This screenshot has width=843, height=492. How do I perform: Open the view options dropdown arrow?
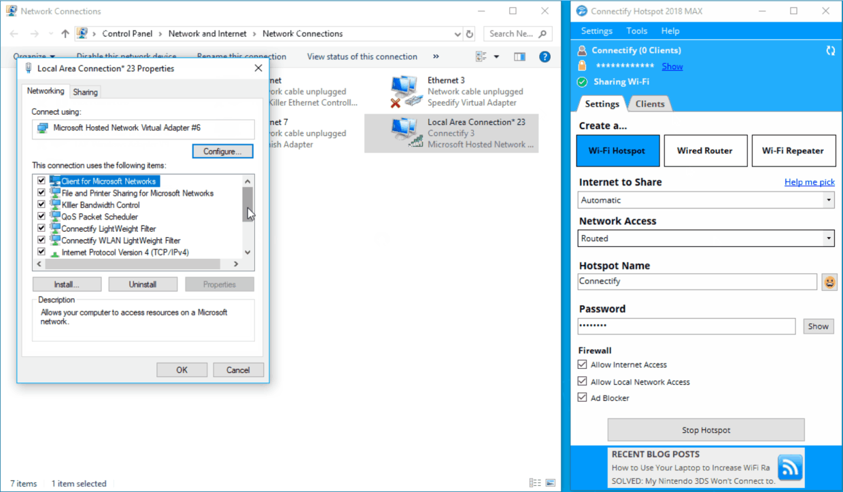(496, 56)
